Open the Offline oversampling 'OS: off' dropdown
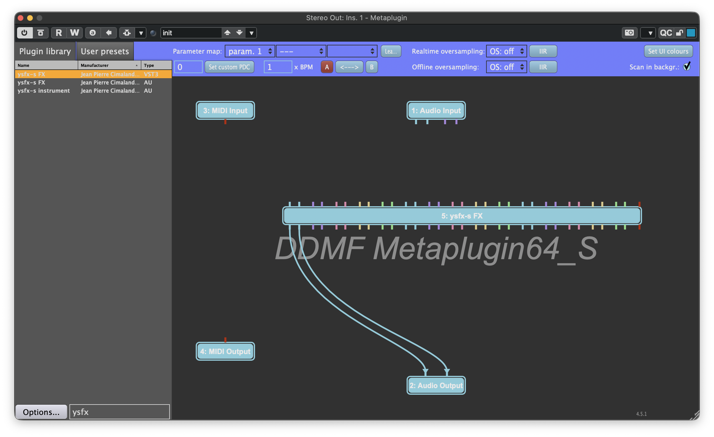 click(x=506, y=67)
